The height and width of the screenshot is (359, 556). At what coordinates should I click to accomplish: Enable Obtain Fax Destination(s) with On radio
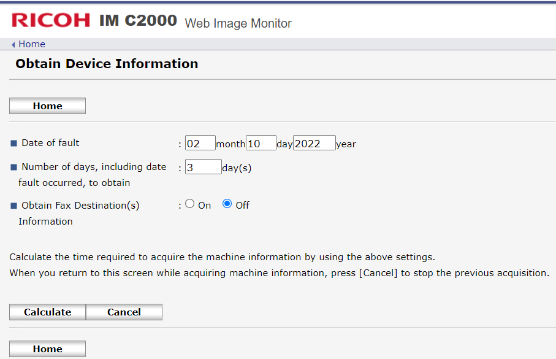189,204
